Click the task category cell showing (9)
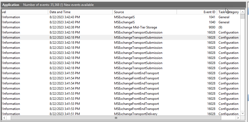 220,27
